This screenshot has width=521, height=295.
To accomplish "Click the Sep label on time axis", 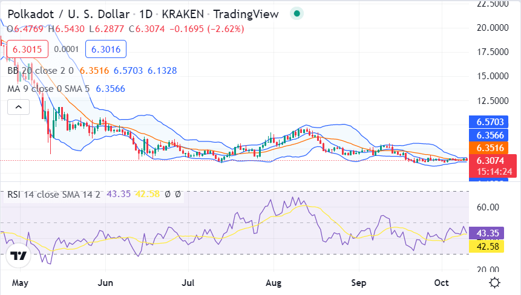I will pyautogui.click(x=358, y=283).
